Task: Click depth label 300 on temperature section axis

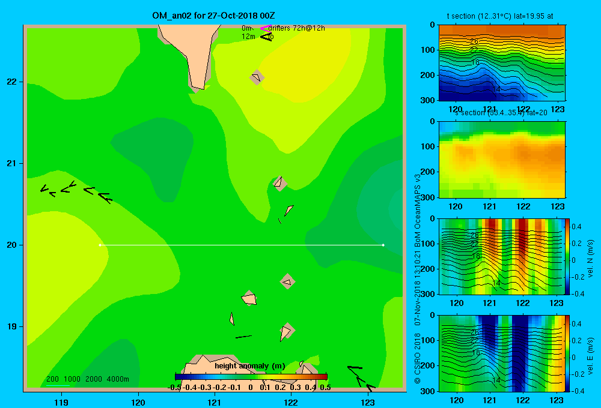Action: [x=429, y=100]
